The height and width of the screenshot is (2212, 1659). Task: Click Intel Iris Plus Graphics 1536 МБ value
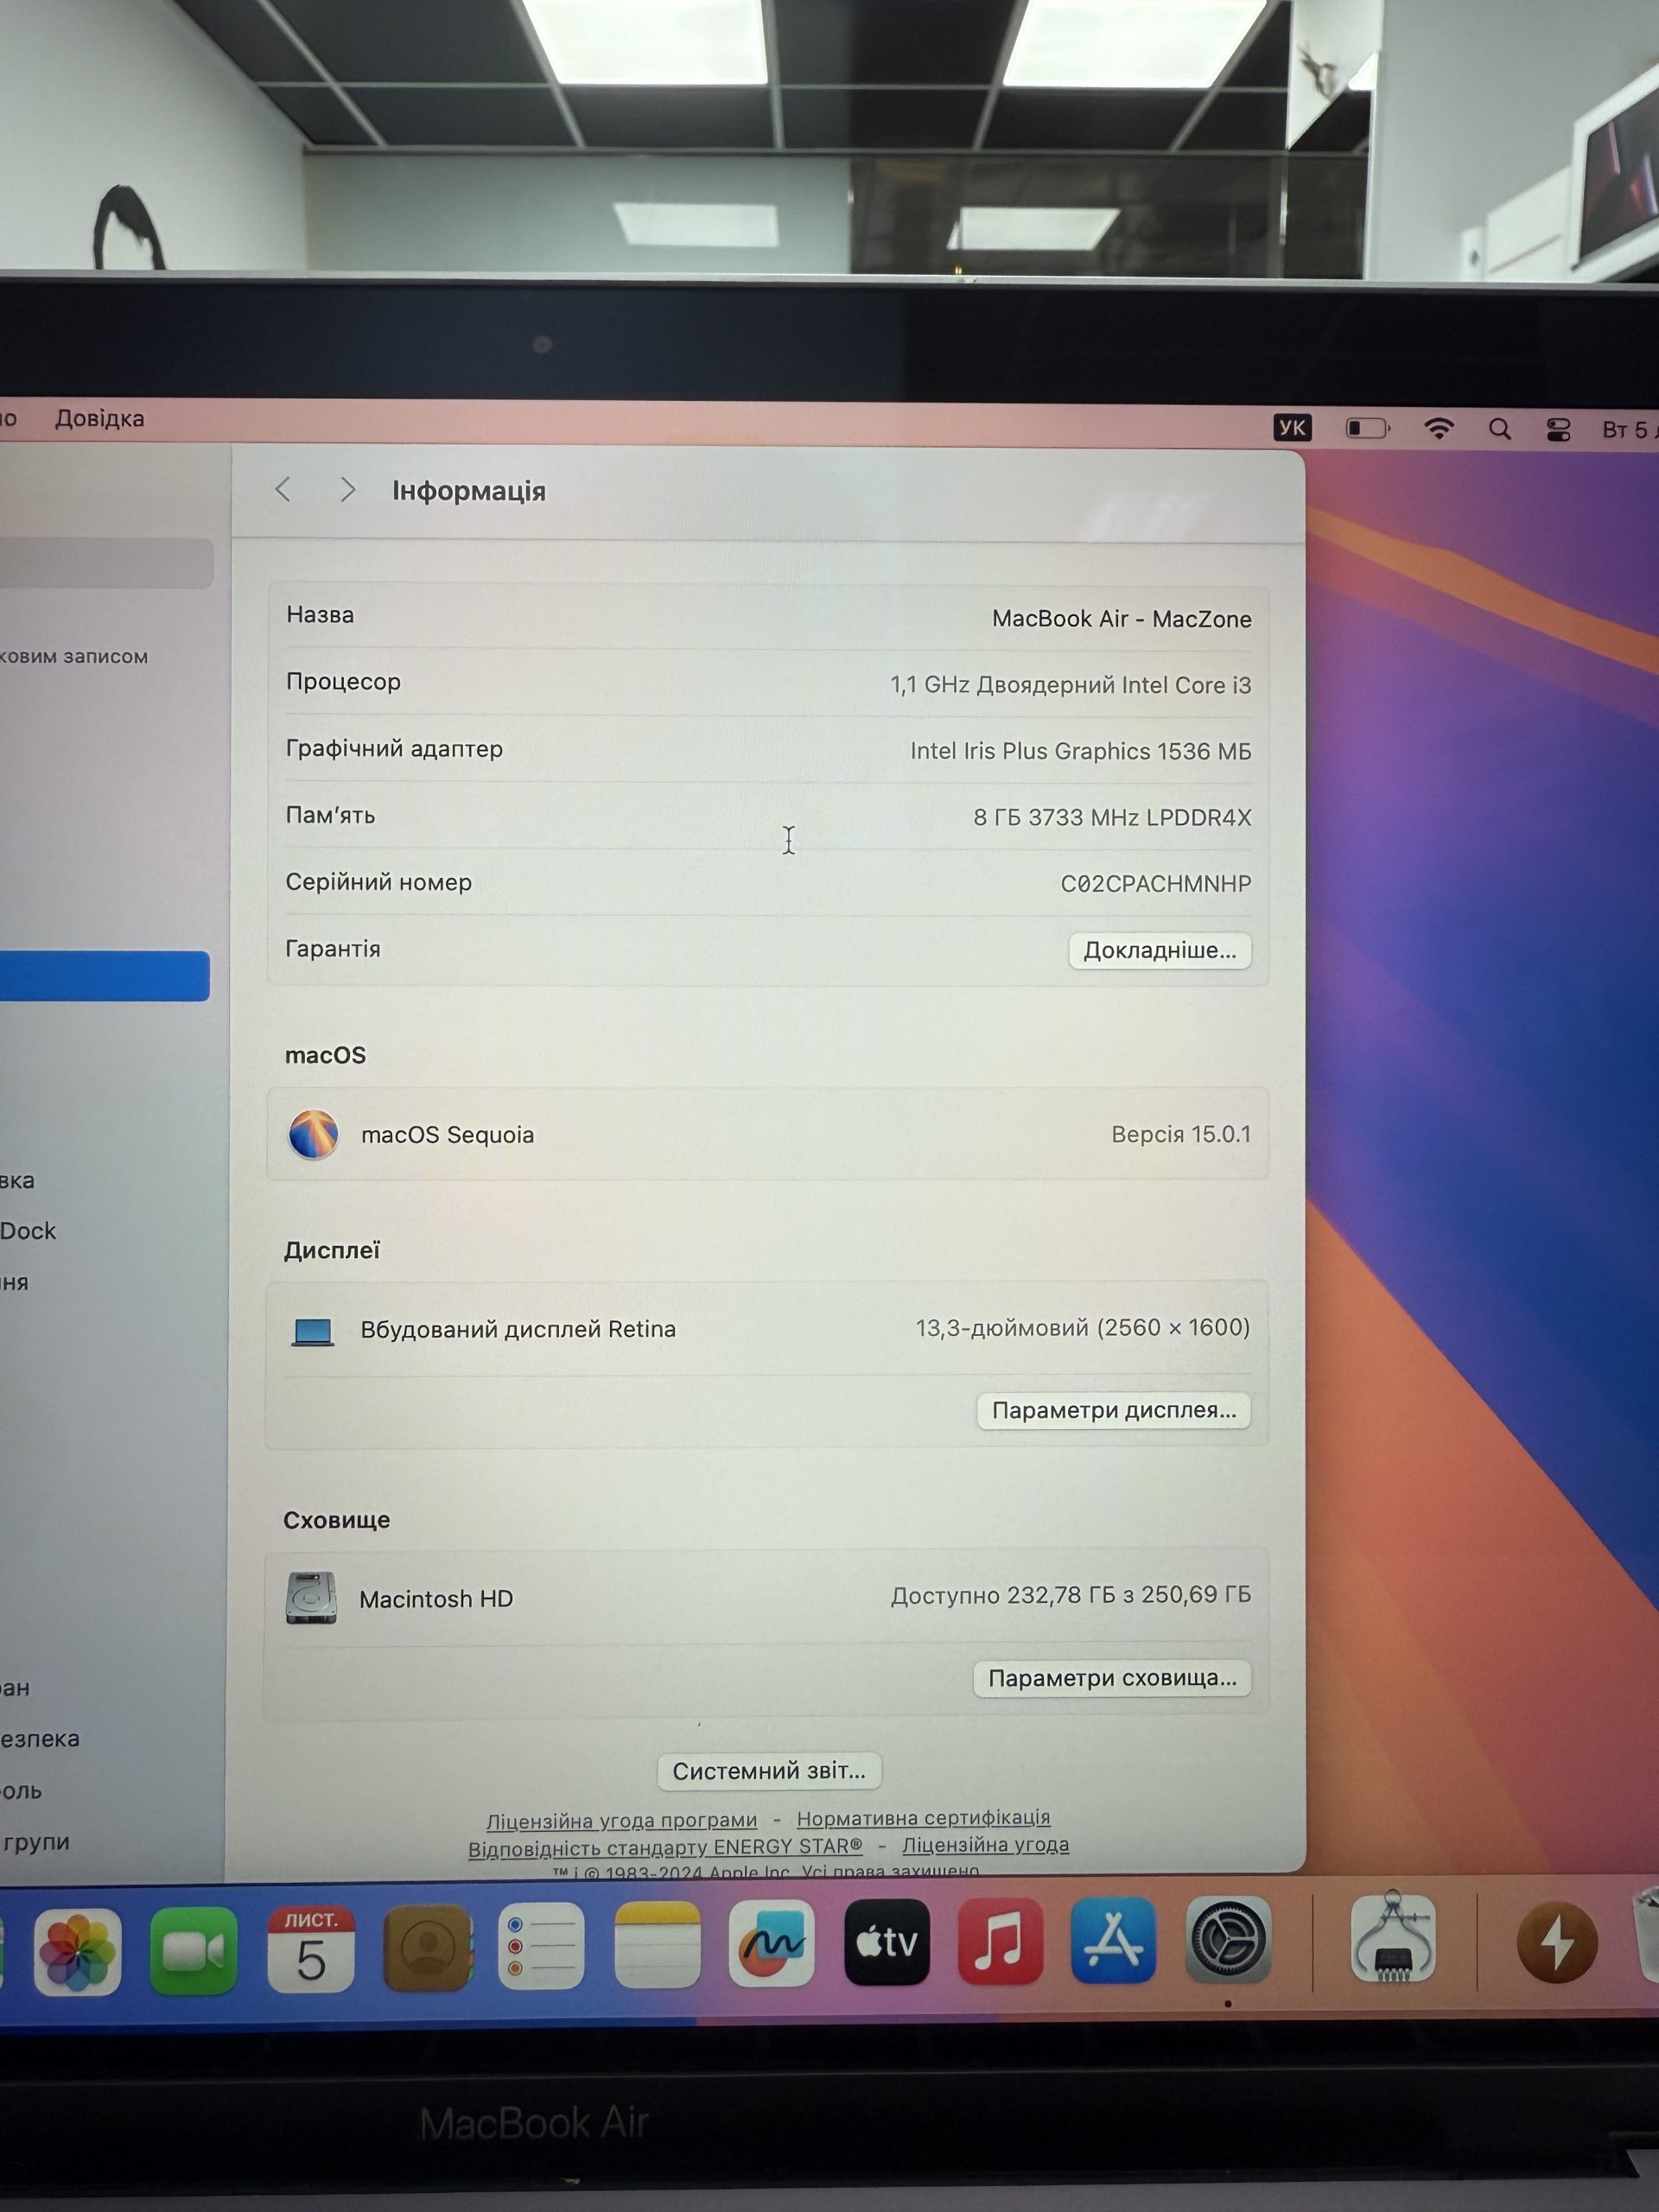pos(1080,751)
